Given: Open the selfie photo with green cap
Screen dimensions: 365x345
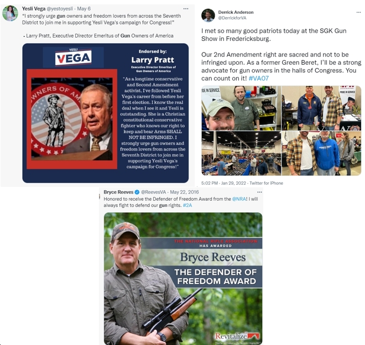Looking at the screenshot, I should (x=241, y=108).
